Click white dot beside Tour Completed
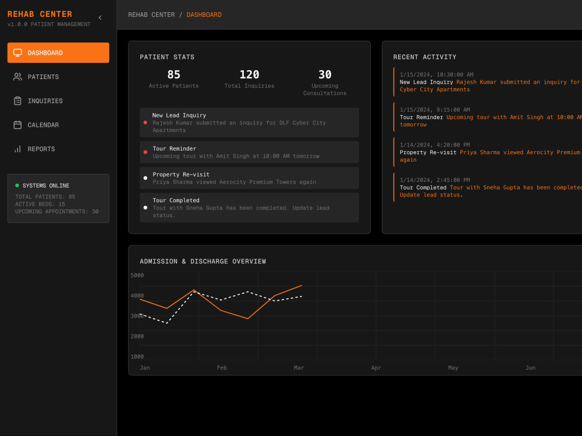This screenshot has height=436, width=582. tap(145, 208)
